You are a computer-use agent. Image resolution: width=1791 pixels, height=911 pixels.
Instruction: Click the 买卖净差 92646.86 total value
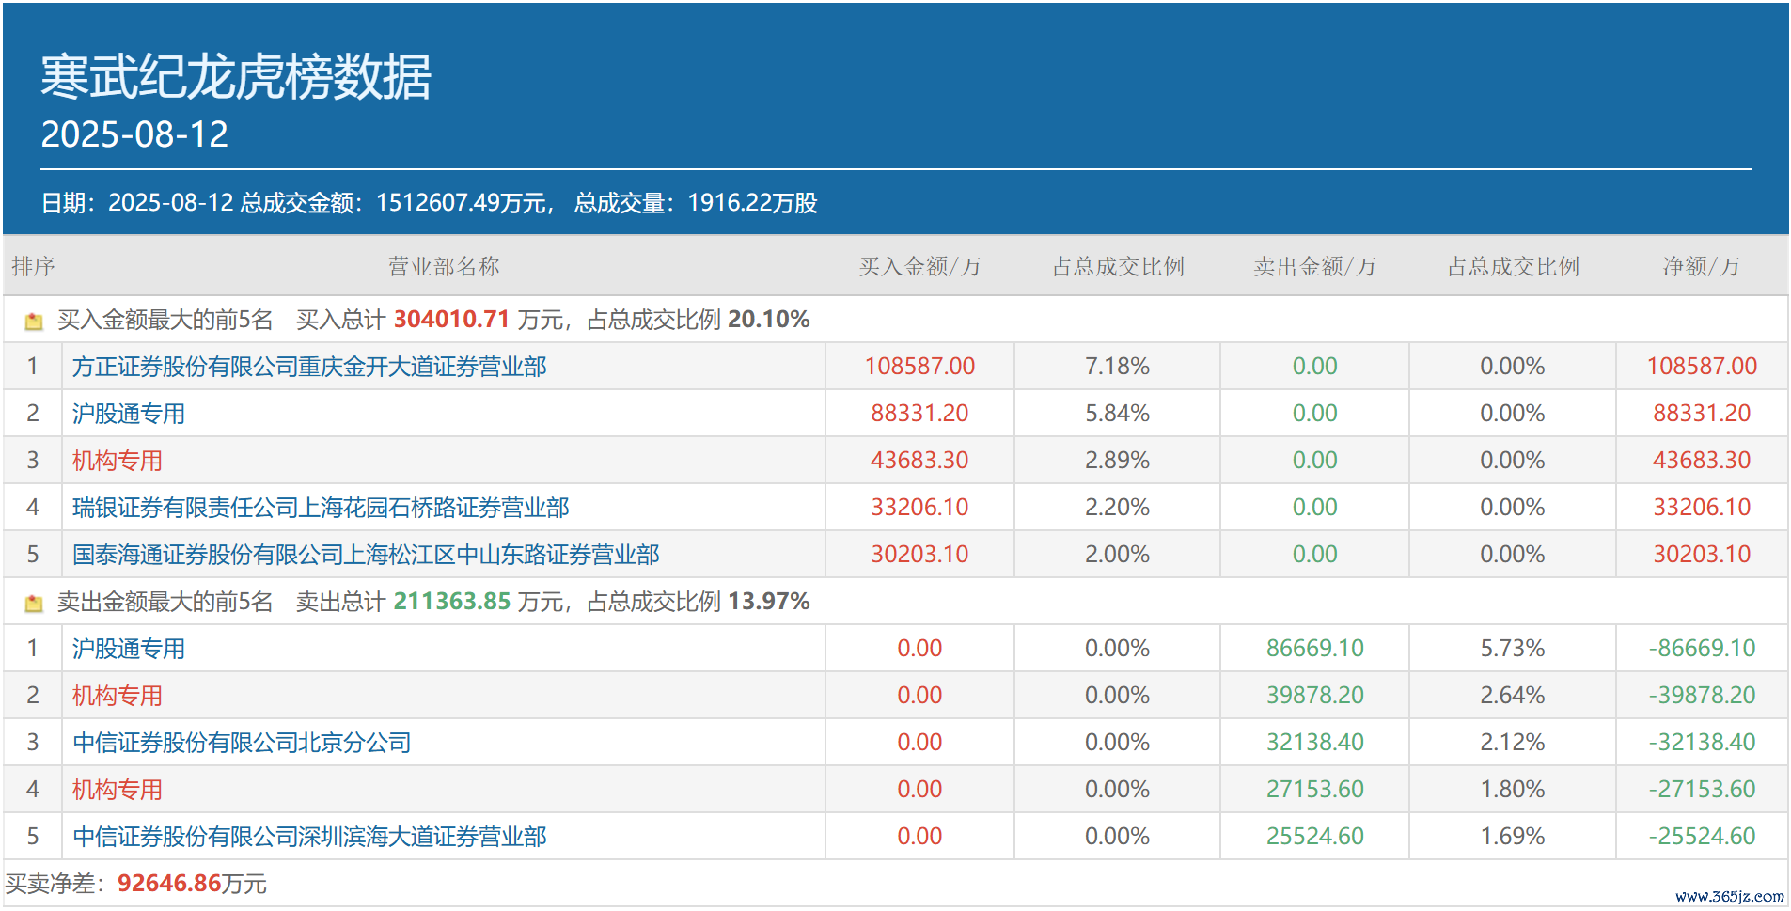coord(169,884)
